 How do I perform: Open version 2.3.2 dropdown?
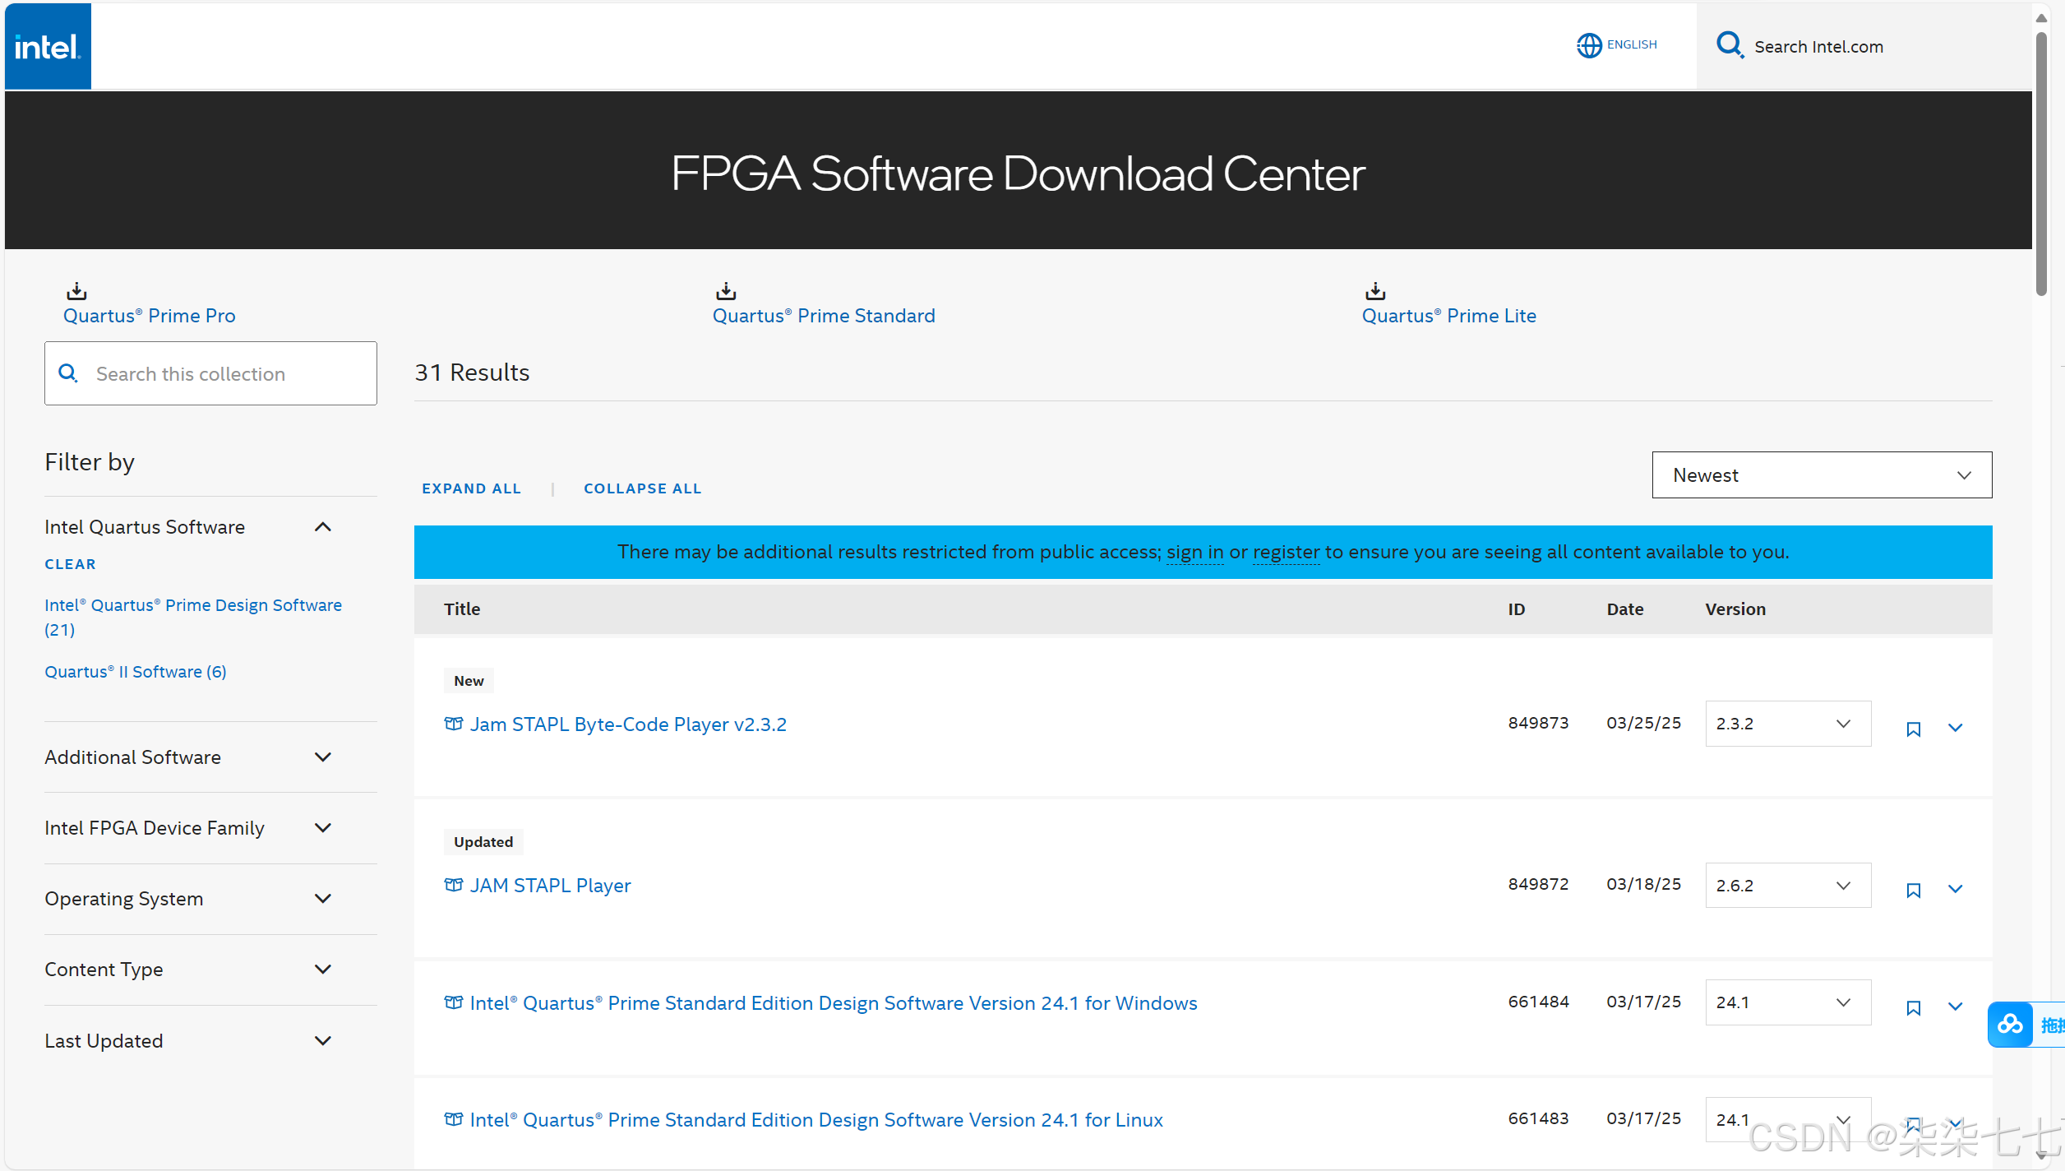(x=1787, y=724)
